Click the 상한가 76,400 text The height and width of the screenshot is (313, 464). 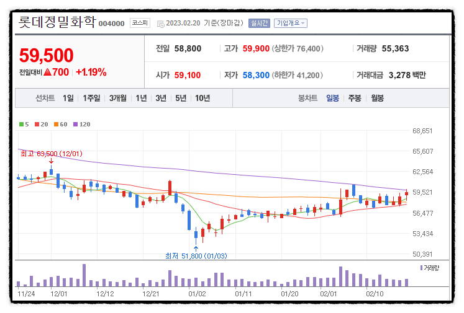pyautogui.click(x=298, y=48)
